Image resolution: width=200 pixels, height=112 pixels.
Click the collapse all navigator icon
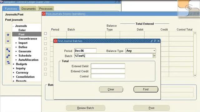(x=8, y=62)
